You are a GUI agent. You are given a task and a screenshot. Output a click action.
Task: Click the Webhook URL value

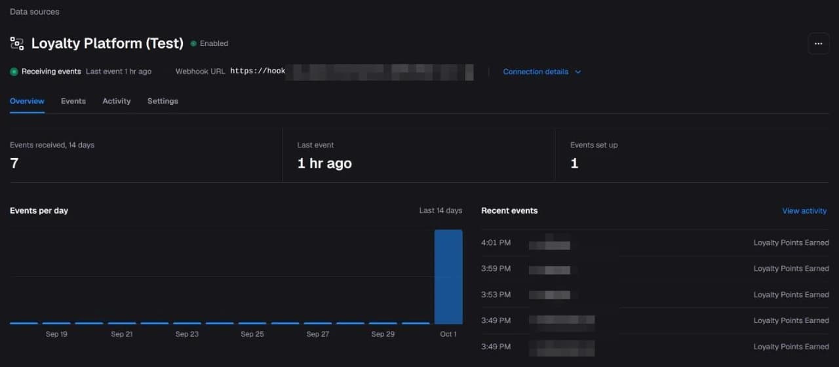(351, 71)
